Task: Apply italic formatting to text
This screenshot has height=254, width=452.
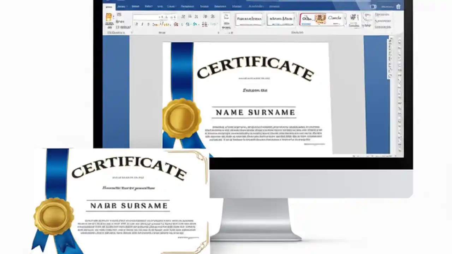Action: [142, 24]
